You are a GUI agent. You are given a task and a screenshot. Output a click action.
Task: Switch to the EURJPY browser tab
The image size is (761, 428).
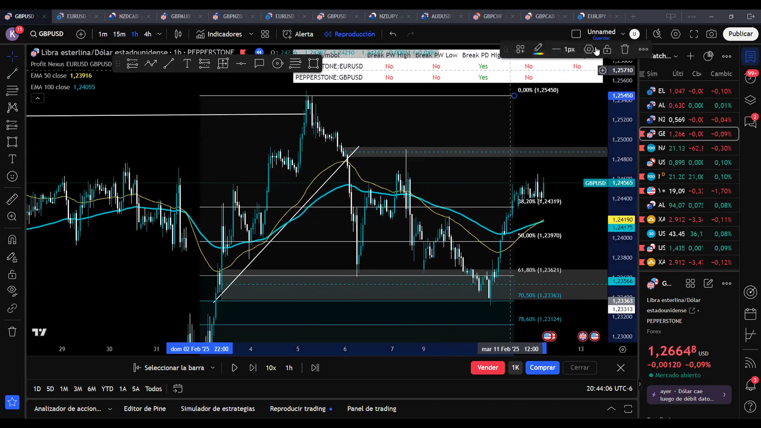(596, 16)
